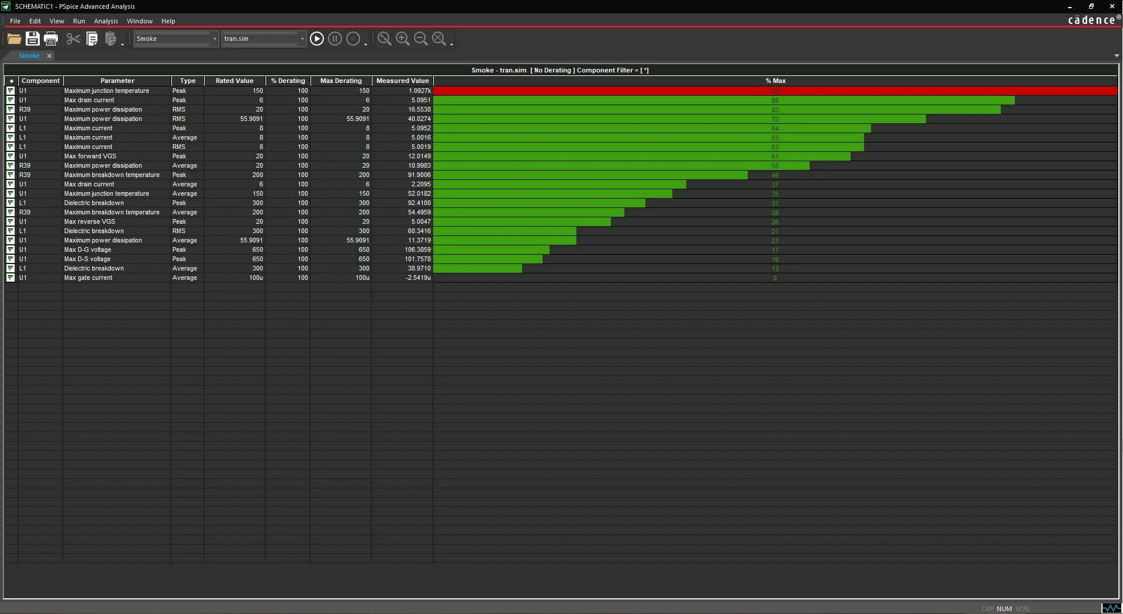The image size is (1123, 614).
Task: Click the Smoke - tran.sim title banner
Action: click(x=560, y=70)
